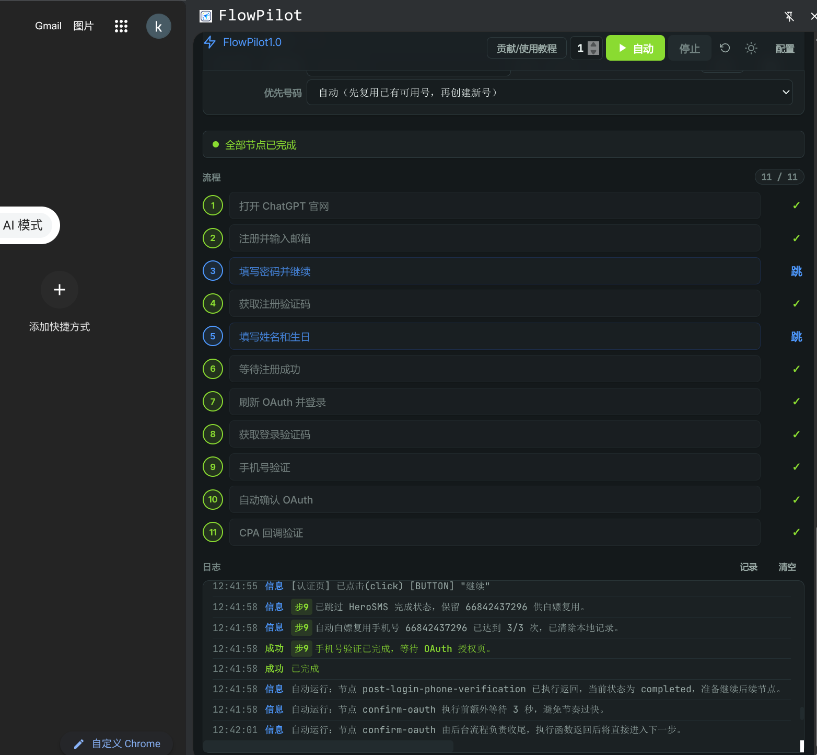Click the step 8 number circle
Viewport: 817px width, 755px height.
click(213, 434)
